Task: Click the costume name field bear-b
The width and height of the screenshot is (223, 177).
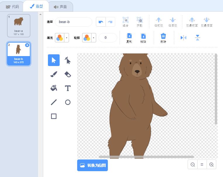Action: [x=73, y=22]
